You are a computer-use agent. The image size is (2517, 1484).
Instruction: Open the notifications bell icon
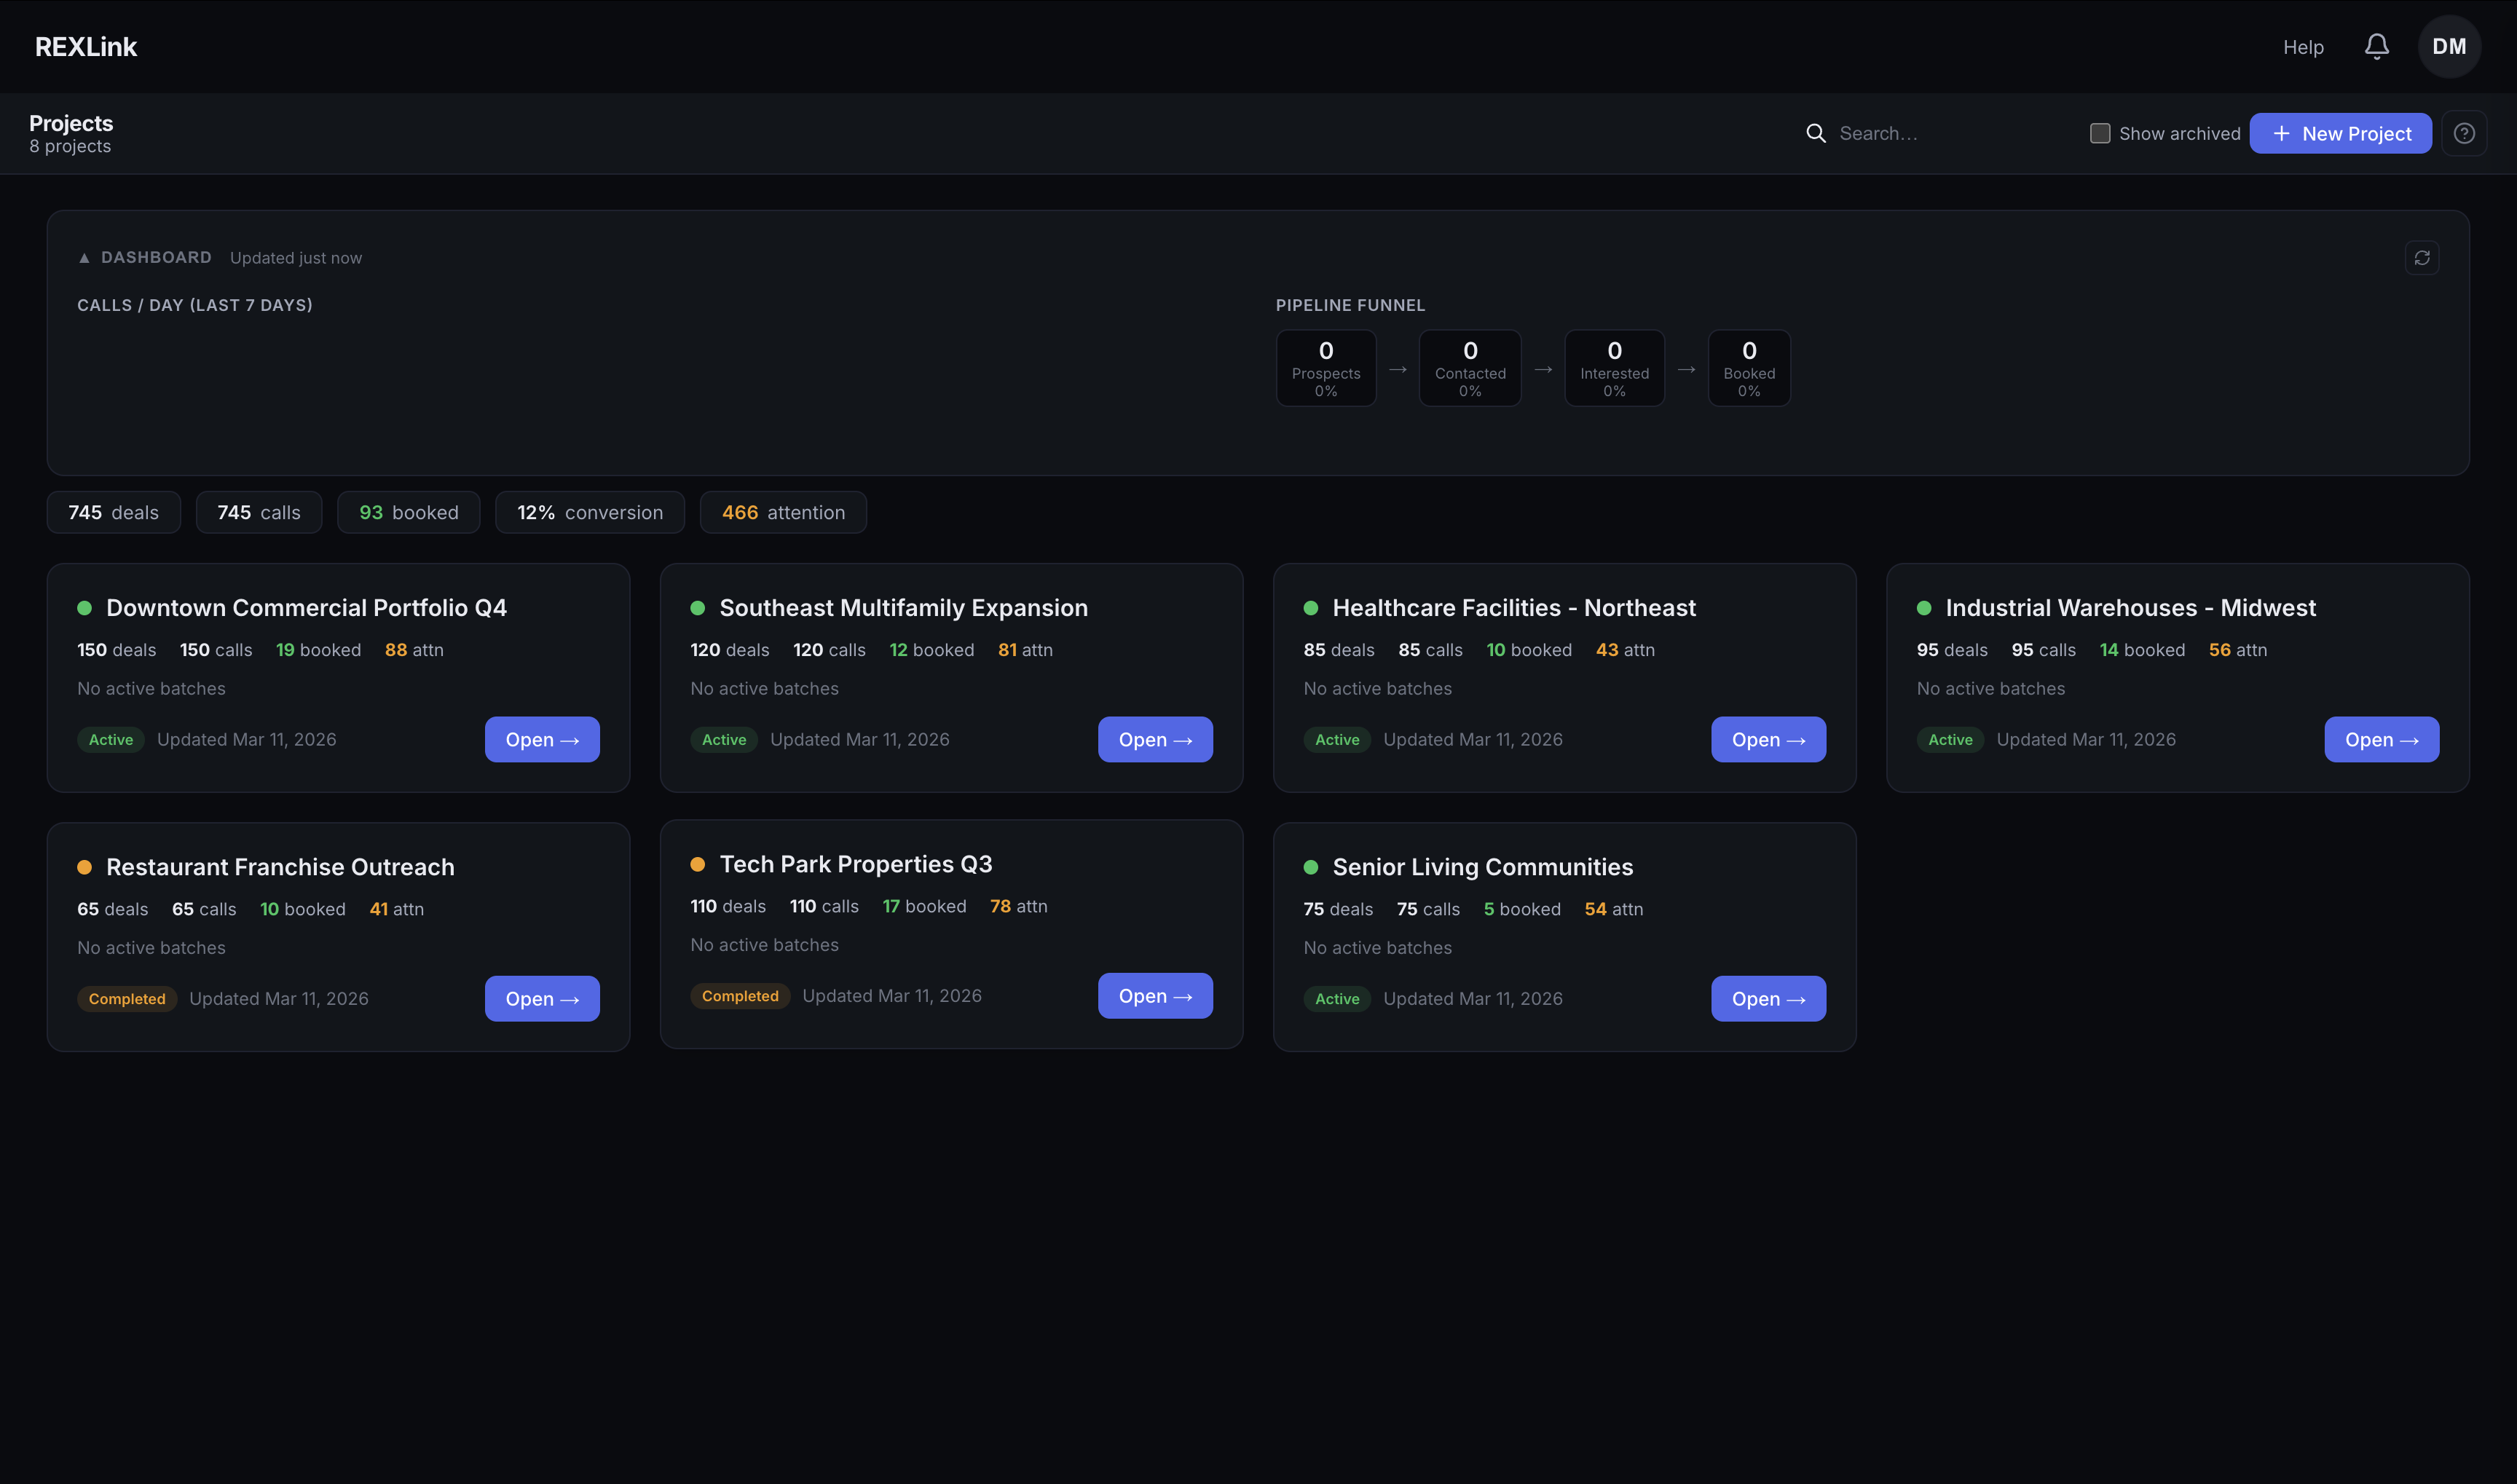(2377, 46)
